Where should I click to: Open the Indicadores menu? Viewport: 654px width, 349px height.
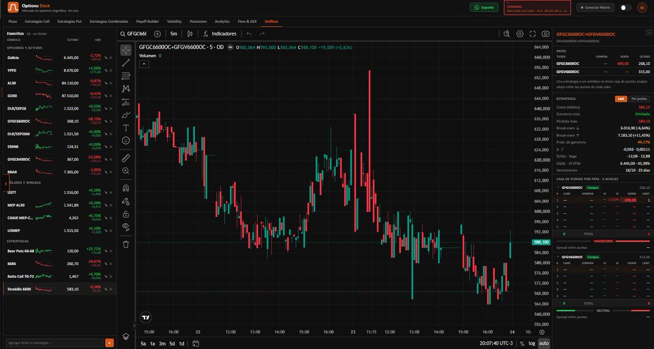coord(220,34)
